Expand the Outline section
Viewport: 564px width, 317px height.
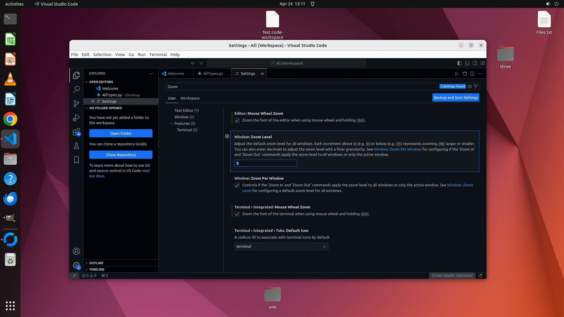click(x=96, y=263)
